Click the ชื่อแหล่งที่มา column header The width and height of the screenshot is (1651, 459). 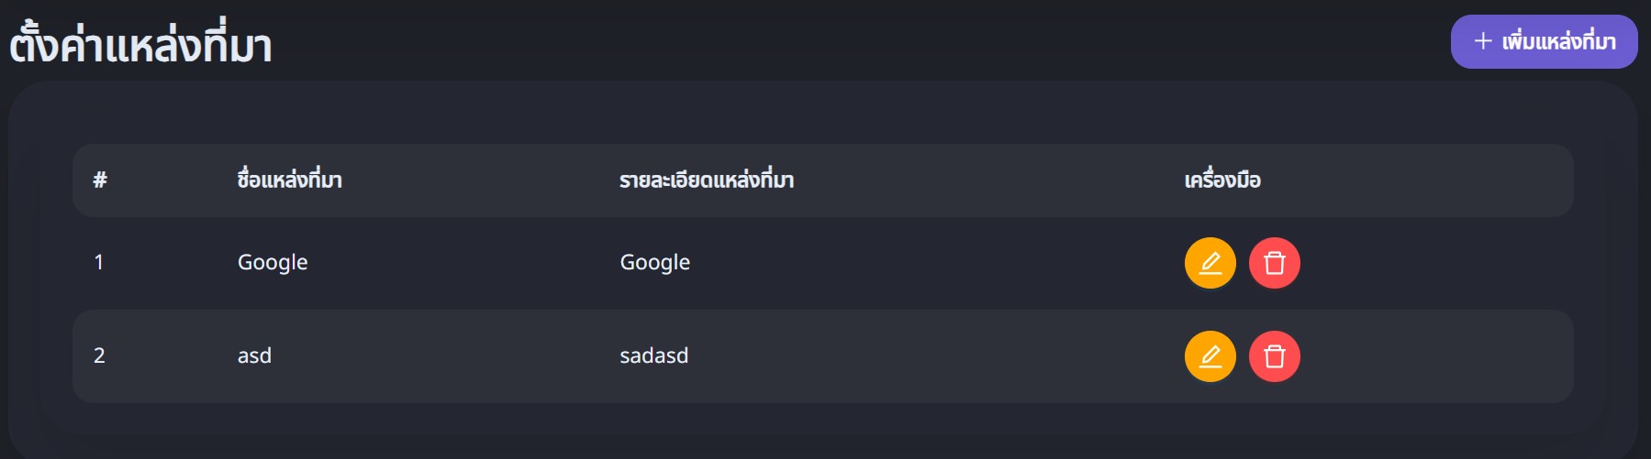pos(289,180)
